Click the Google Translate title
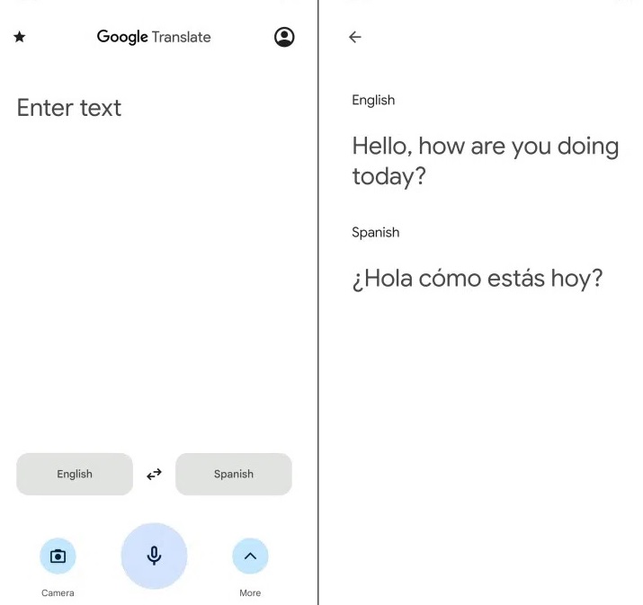 (154, 37)
